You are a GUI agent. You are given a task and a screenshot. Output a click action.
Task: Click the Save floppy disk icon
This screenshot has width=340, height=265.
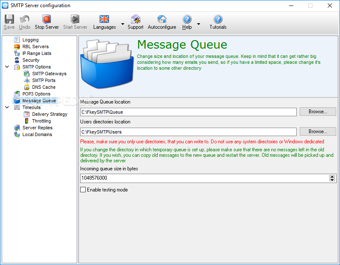[9, 19]
